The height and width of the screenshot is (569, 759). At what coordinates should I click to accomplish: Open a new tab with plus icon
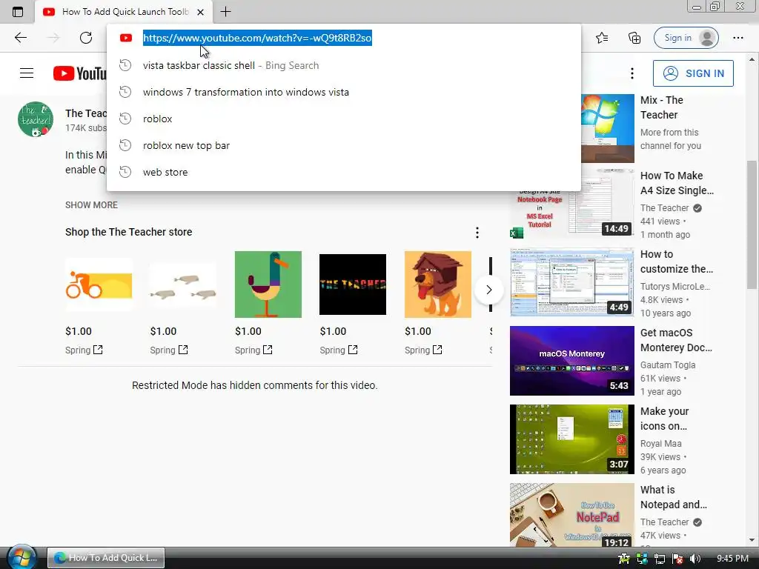tap(225, 12)
